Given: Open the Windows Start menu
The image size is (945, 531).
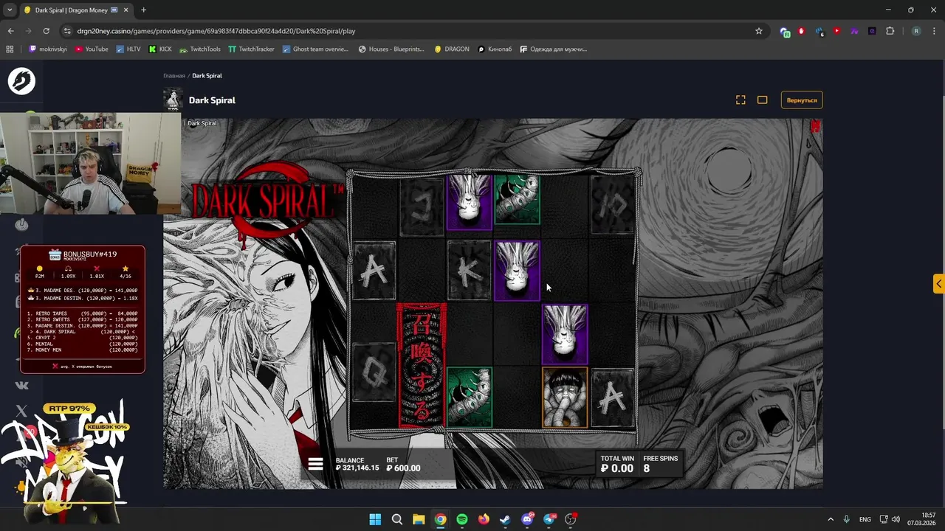Looking at the screenshot, I should (x=375, y=519).
